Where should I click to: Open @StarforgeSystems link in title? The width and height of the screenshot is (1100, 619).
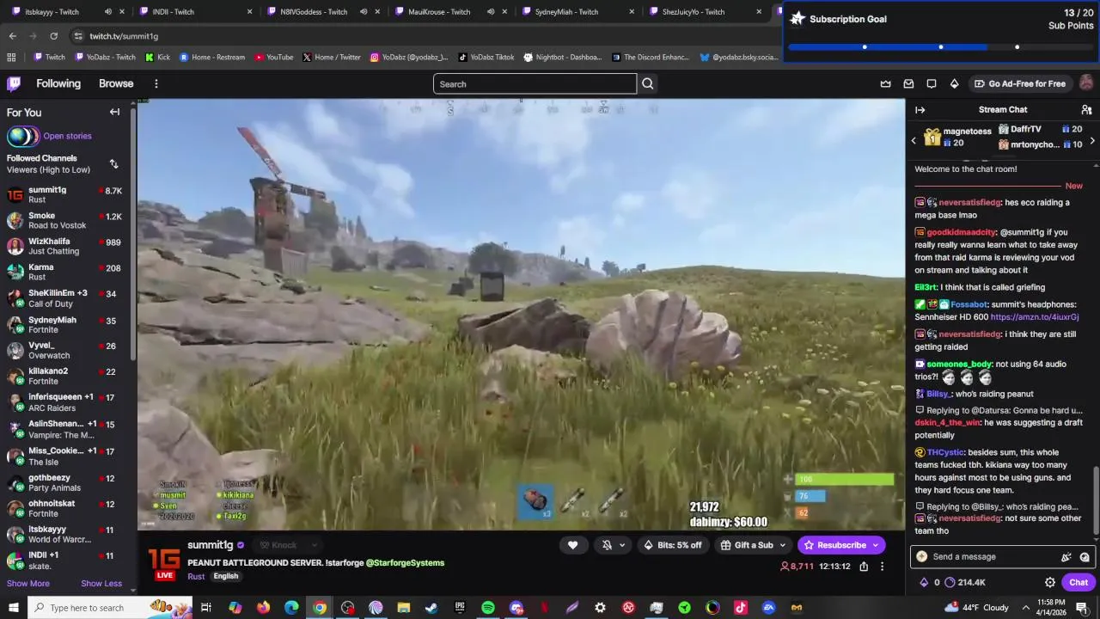(405, 563)
